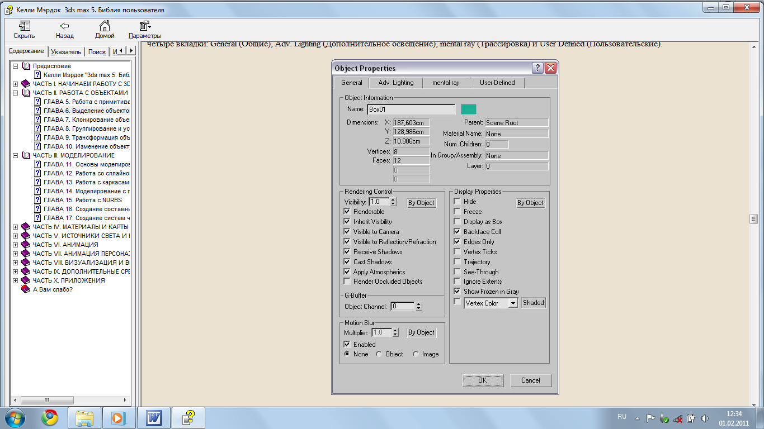Check the Hide option in Display Properties
Image resolution: width=764 pixels, height=429 pixels.
click(x=458, y=202)
